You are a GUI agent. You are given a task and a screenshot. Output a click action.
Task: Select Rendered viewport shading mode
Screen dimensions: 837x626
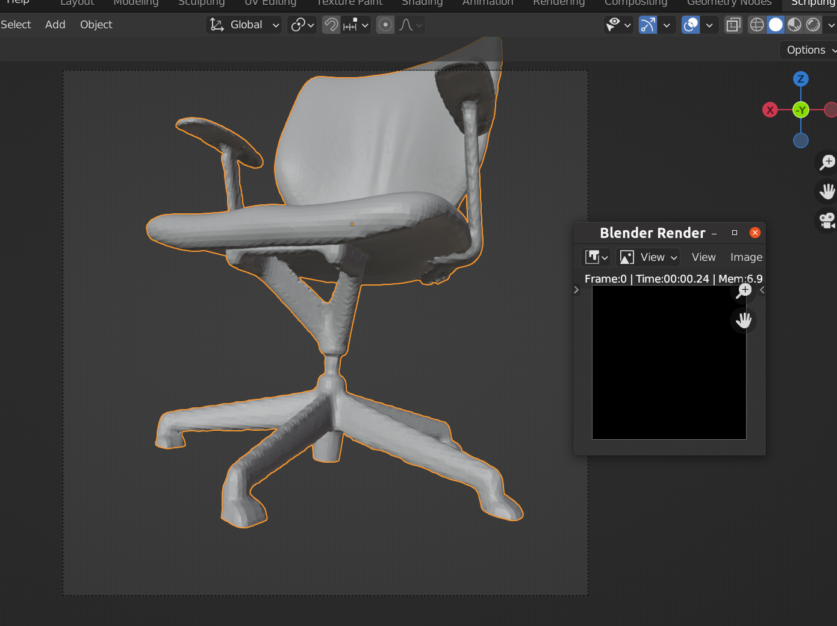point(813,25)
